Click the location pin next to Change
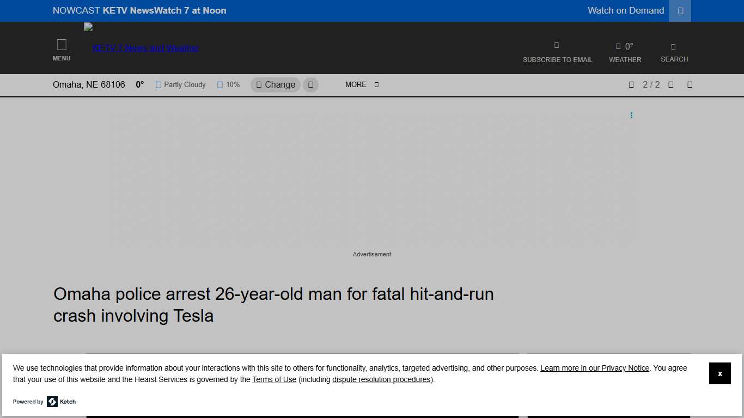The image size is (744, 418). [259, 84]
